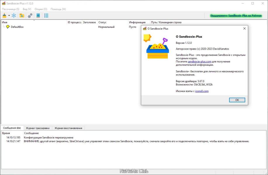This screenshot has width=268, height=175.
Task: Click the snowflake freeze toolbar icon
Action: click(14, 15)
